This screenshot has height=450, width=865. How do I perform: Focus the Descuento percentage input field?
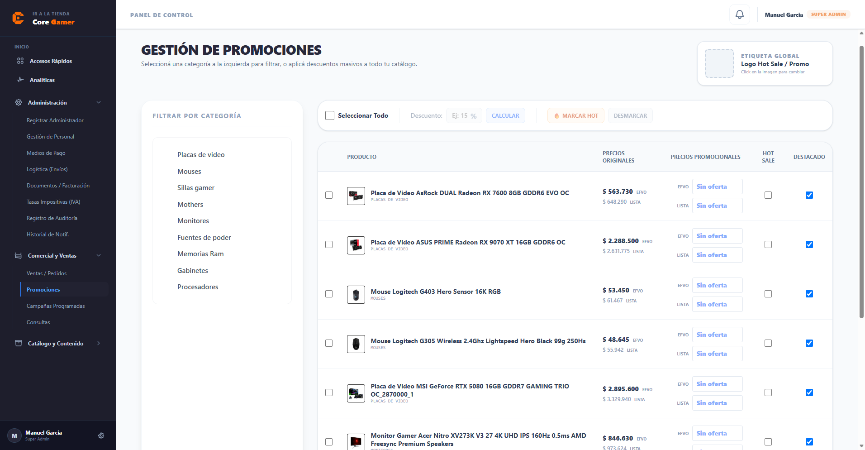click(x=464, y=115)
